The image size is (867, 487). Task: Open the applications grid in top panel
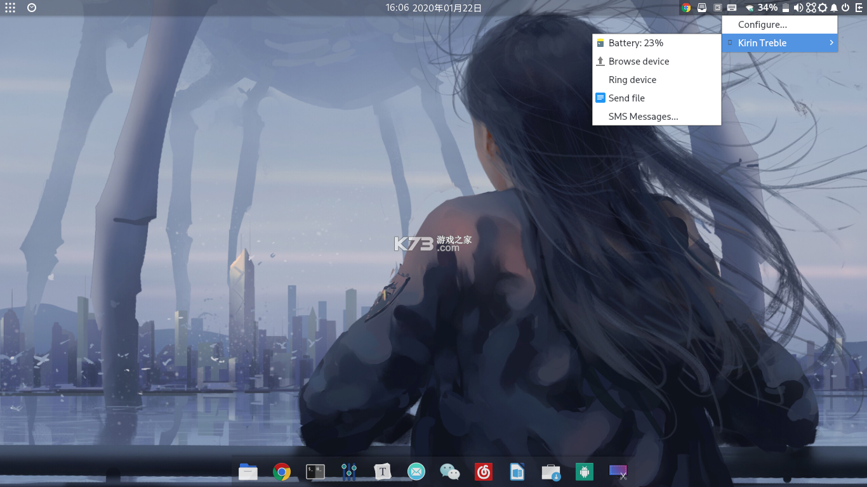pyautogui.click(x=10, y=8)
